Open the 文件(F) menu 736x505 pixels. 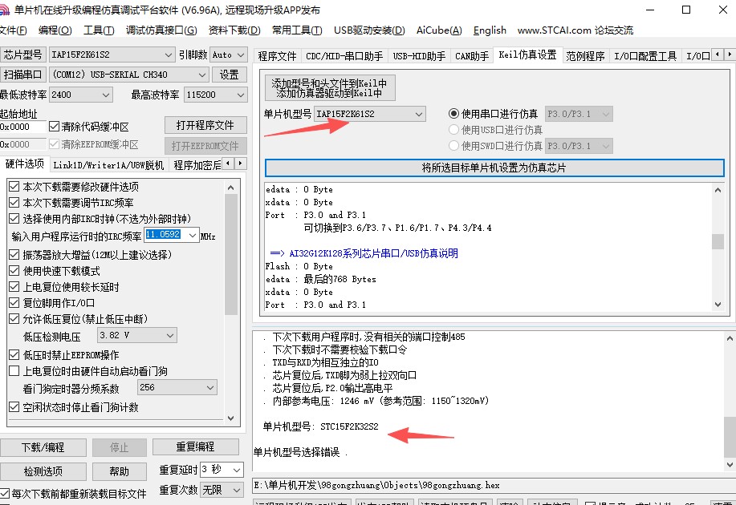pos(13,30)
